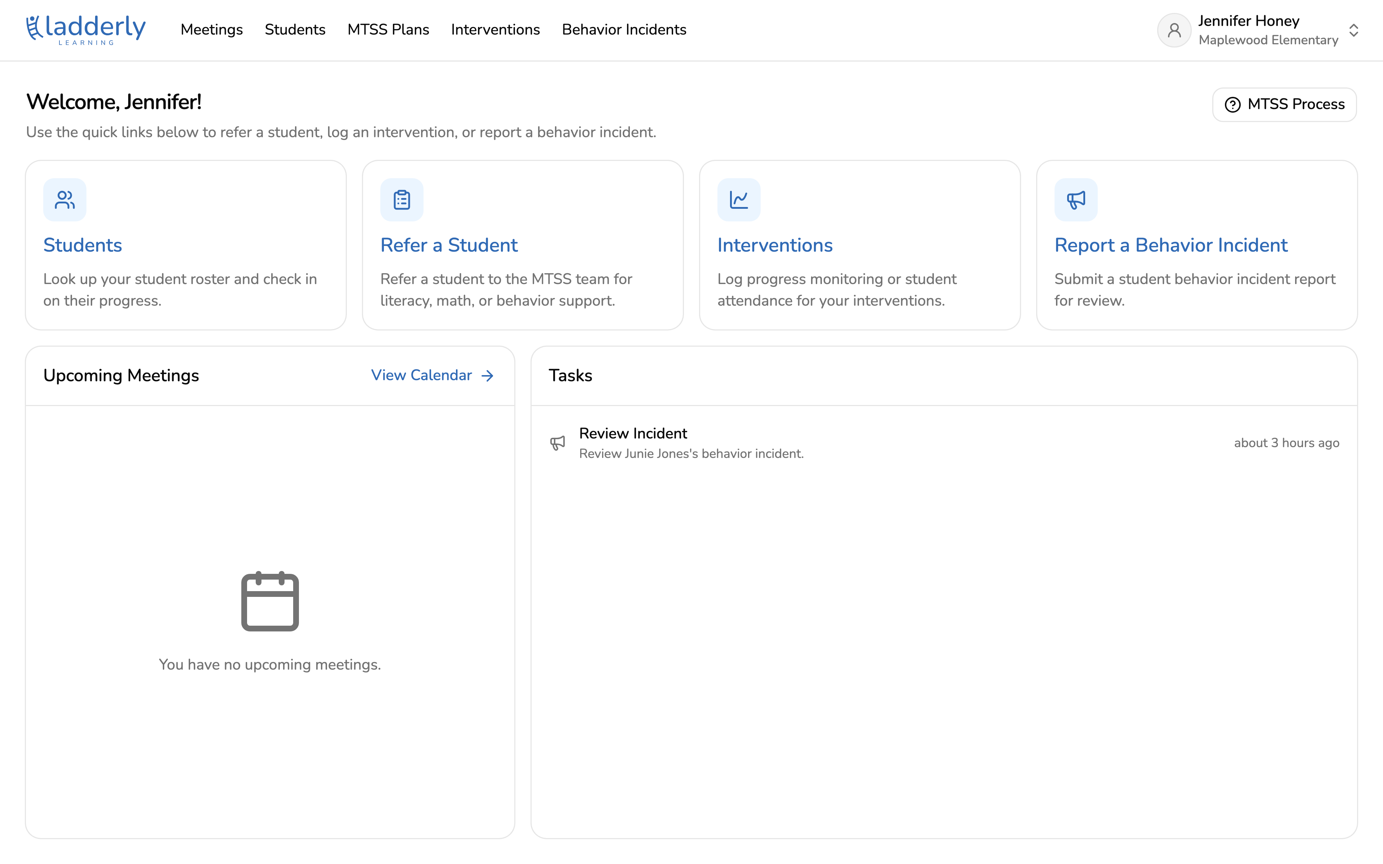Open Report a Behavior Incident link
This screenshot has height=864, width=1383.
(x=1171, y=245)
